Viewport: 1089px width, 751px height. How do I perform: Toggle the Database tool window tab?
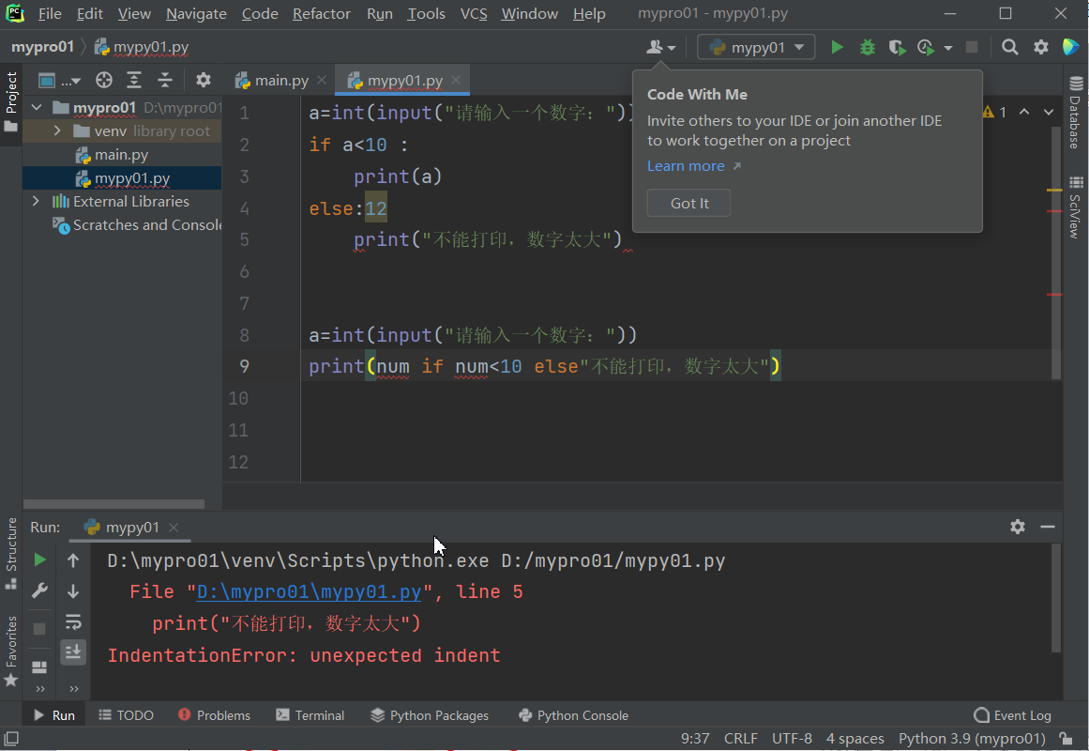[x=1075, y=113]
